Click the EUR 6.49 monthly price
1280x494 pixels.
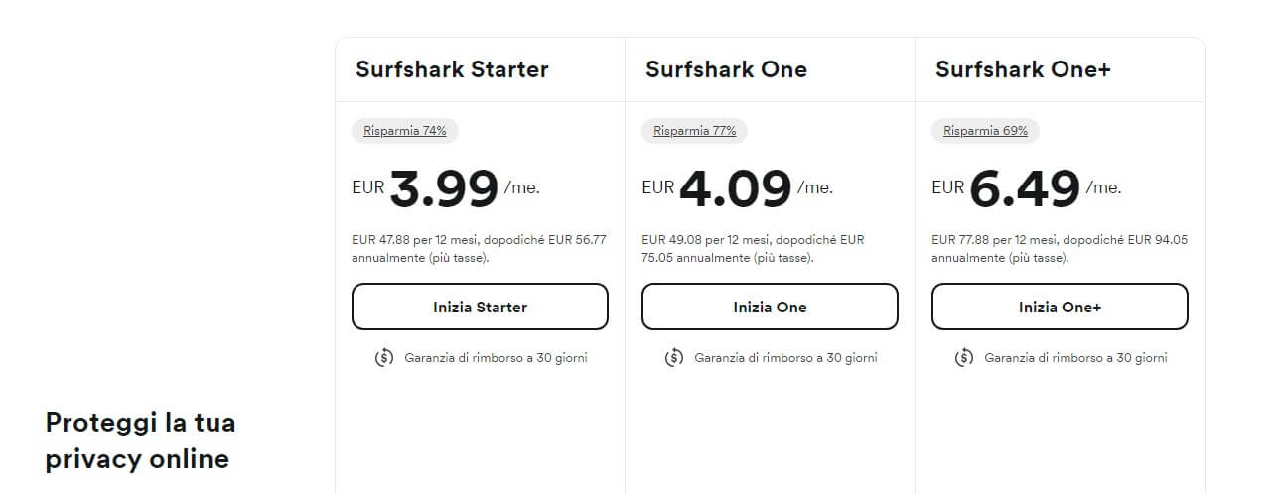pos(1027,188)
